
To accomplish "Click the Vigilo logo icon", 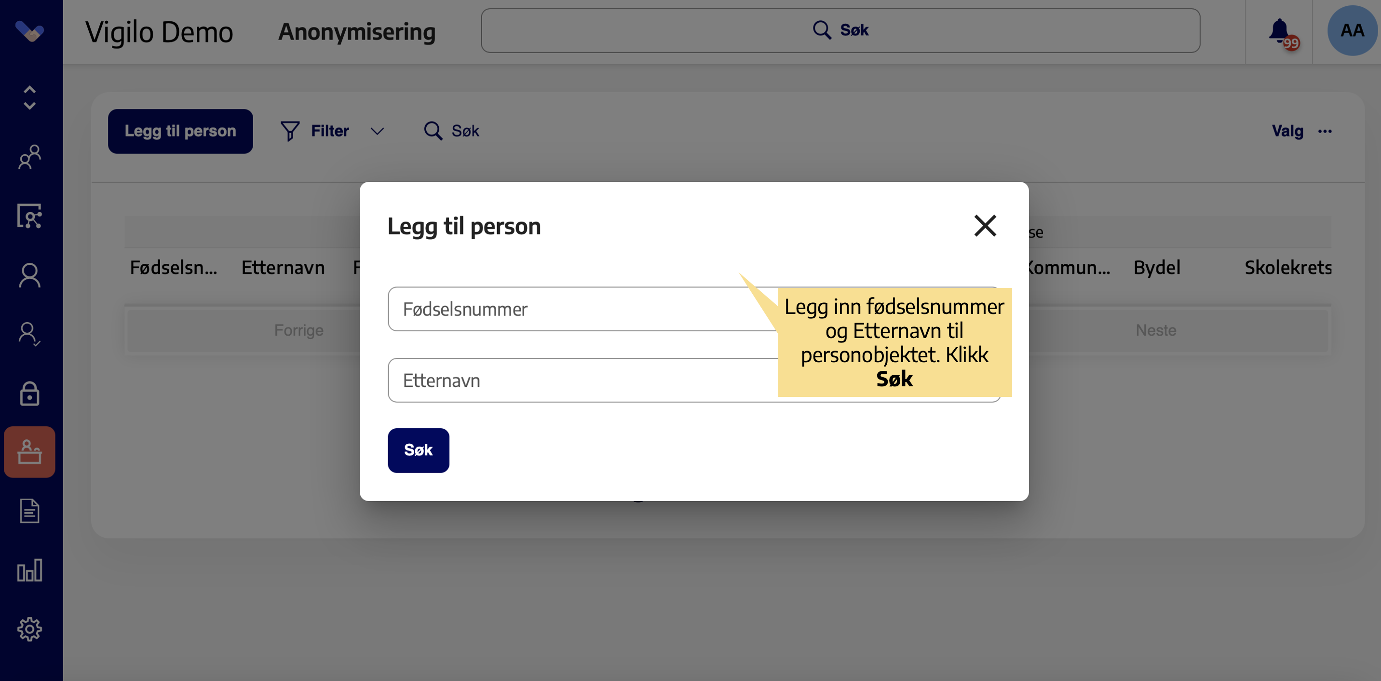I will [x=29, y=31].
